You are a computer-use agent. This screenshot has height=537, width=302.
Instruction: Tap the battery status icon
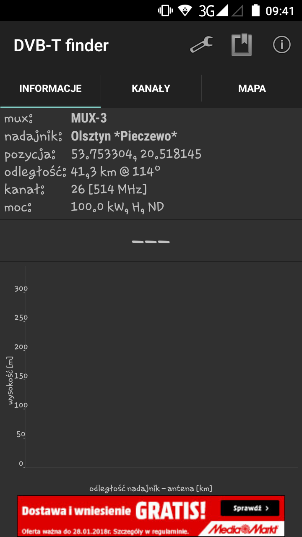[255, 10]
